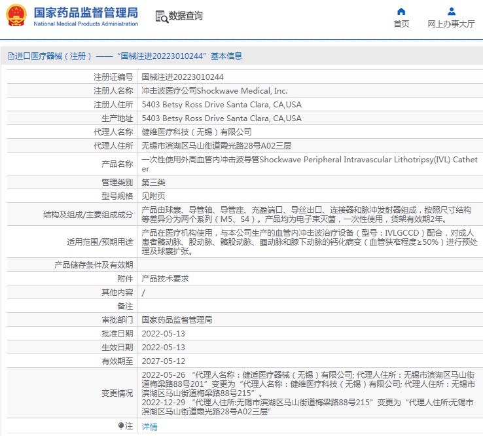Click intended use text mentioning IVLGCCD

tap(310, 242)
